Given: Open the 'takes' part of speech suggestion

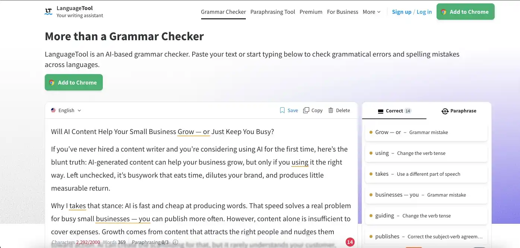Looking at the screenshot, I should click(x=426, y=174).
